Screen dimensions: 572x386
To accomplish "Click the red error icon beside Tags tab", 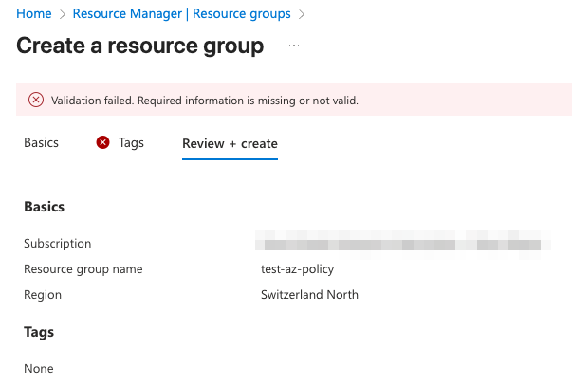I will click(103, 143).
